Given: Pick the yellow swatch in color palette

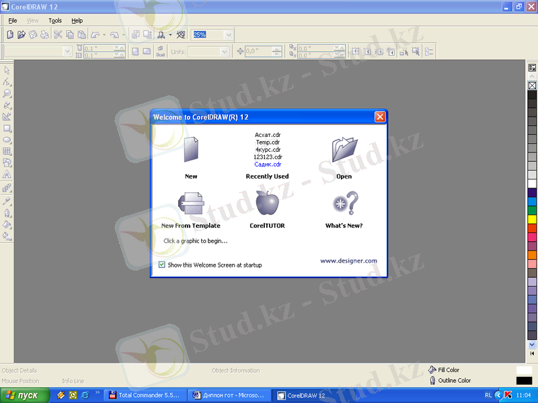Looking at the screenshot, I should point(532,219).
